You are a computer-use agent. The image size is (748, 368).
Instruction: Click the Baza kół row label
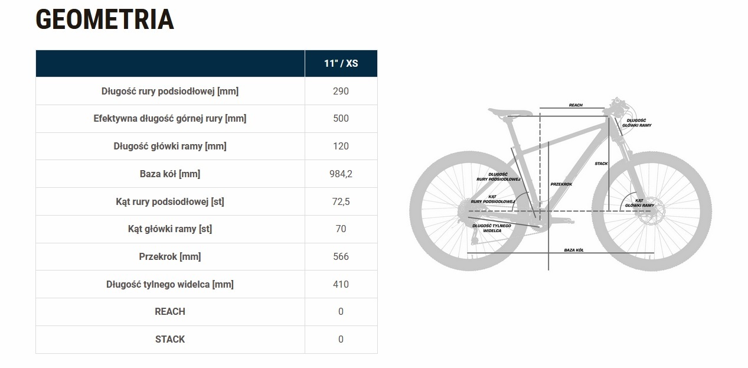[x=170, y=174]
